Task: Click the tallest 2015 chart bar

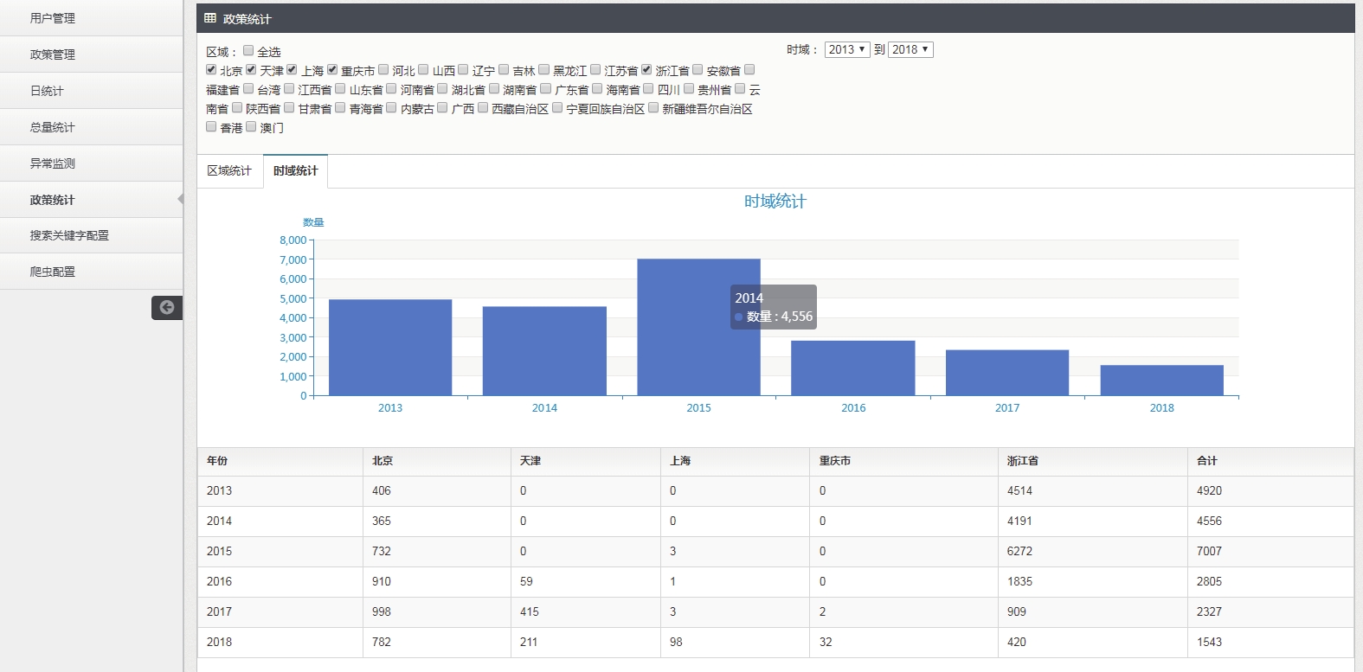Action: pyautogui.click(x=698, y=328)
